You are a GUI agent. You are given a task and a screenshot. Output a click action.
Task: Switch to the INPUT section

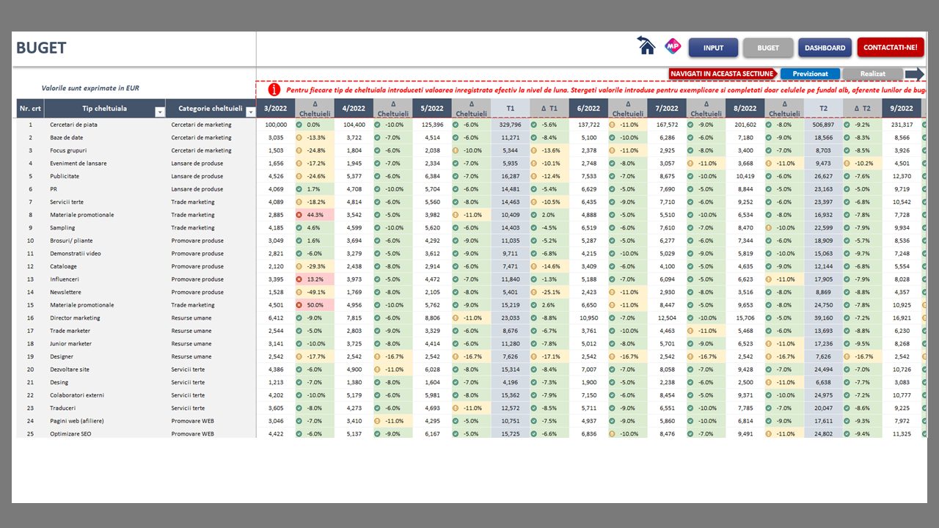713,48
